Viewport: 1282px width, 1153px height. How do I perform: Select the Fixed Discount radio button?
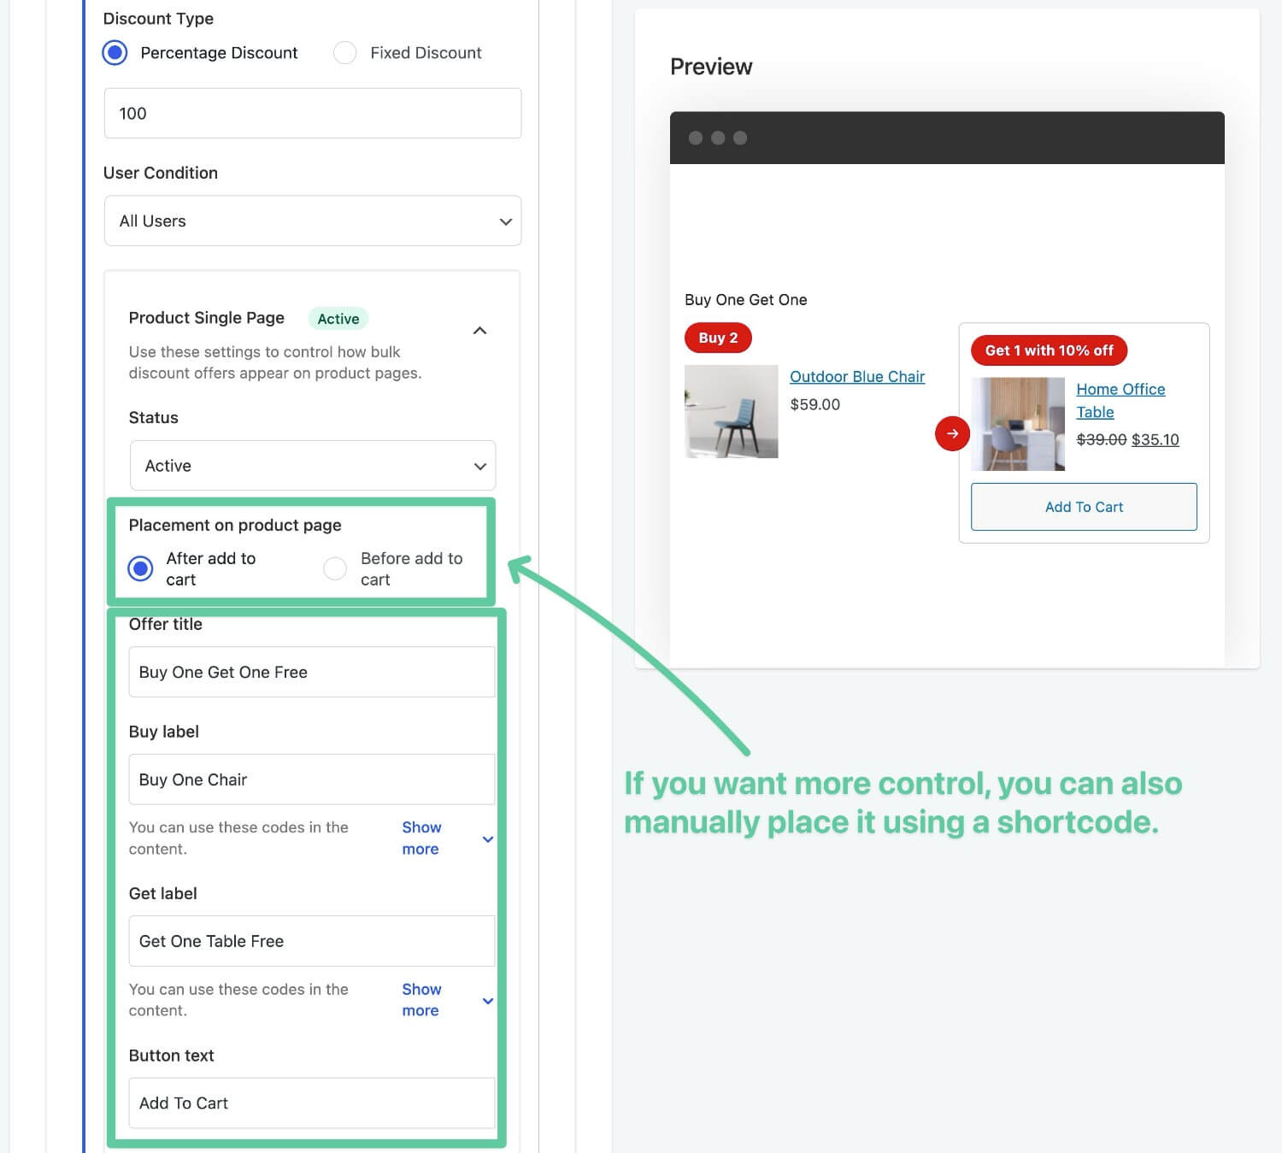pyautogui.click(x=344, y=53)
